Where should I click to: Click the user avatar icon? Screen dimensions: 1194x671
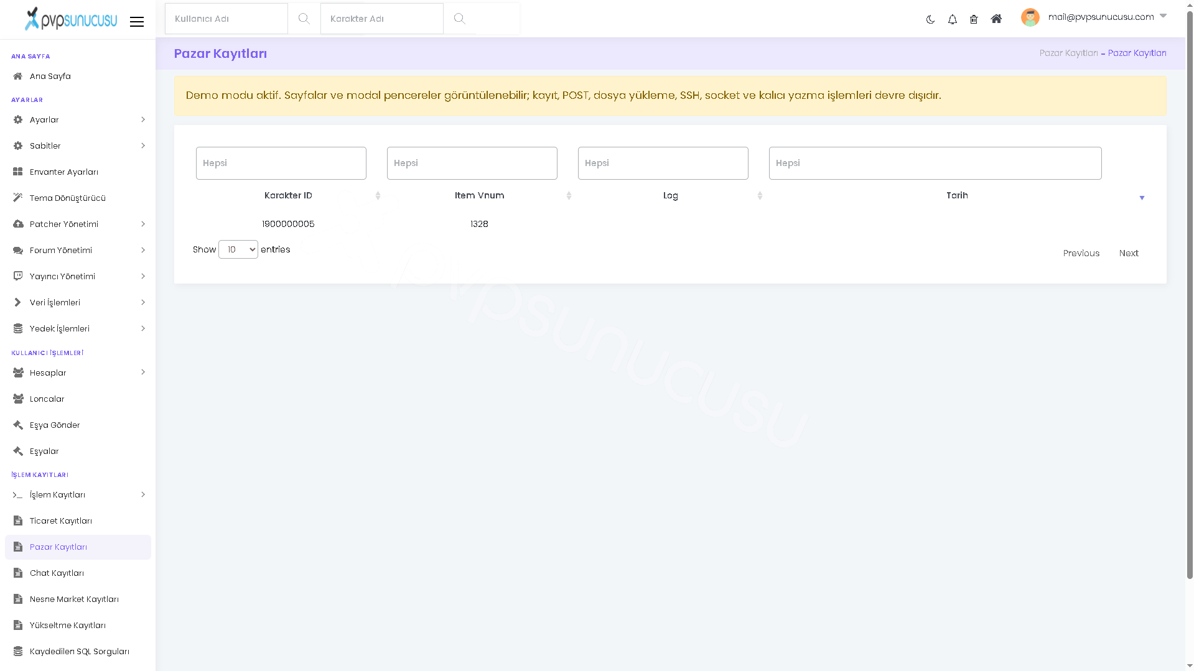(x=1030, y=17)
